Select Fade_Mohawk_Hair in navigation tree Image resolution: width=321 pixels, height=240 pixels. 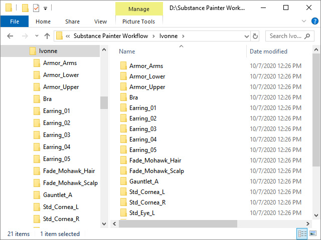(69, 171)
